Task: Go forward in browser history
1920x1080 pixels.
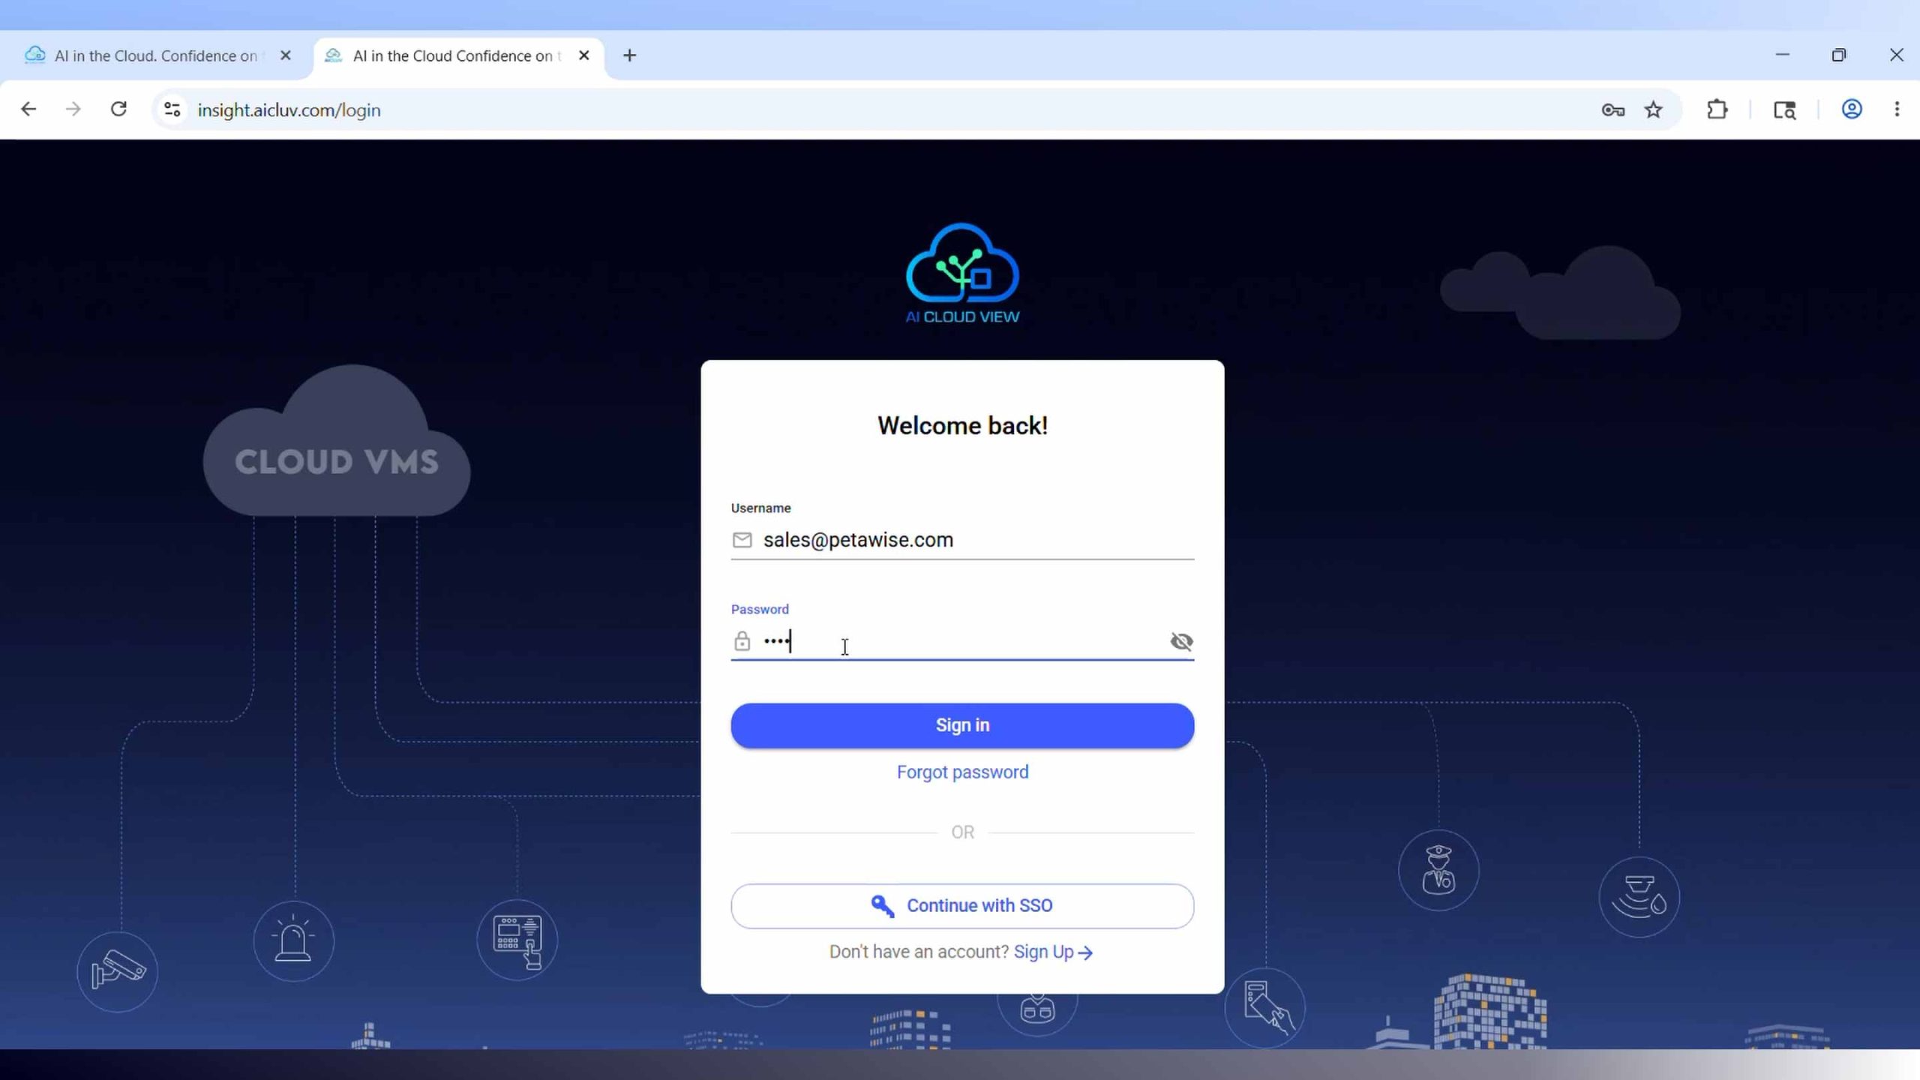Action: [x=73, y=109]
